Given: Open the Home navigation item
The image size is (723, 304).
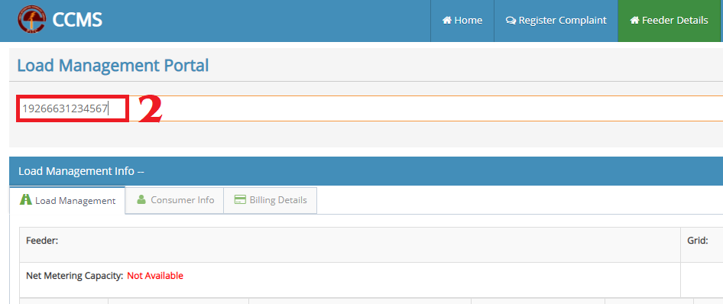Looking at the screenshot, I should pos(462,21).
